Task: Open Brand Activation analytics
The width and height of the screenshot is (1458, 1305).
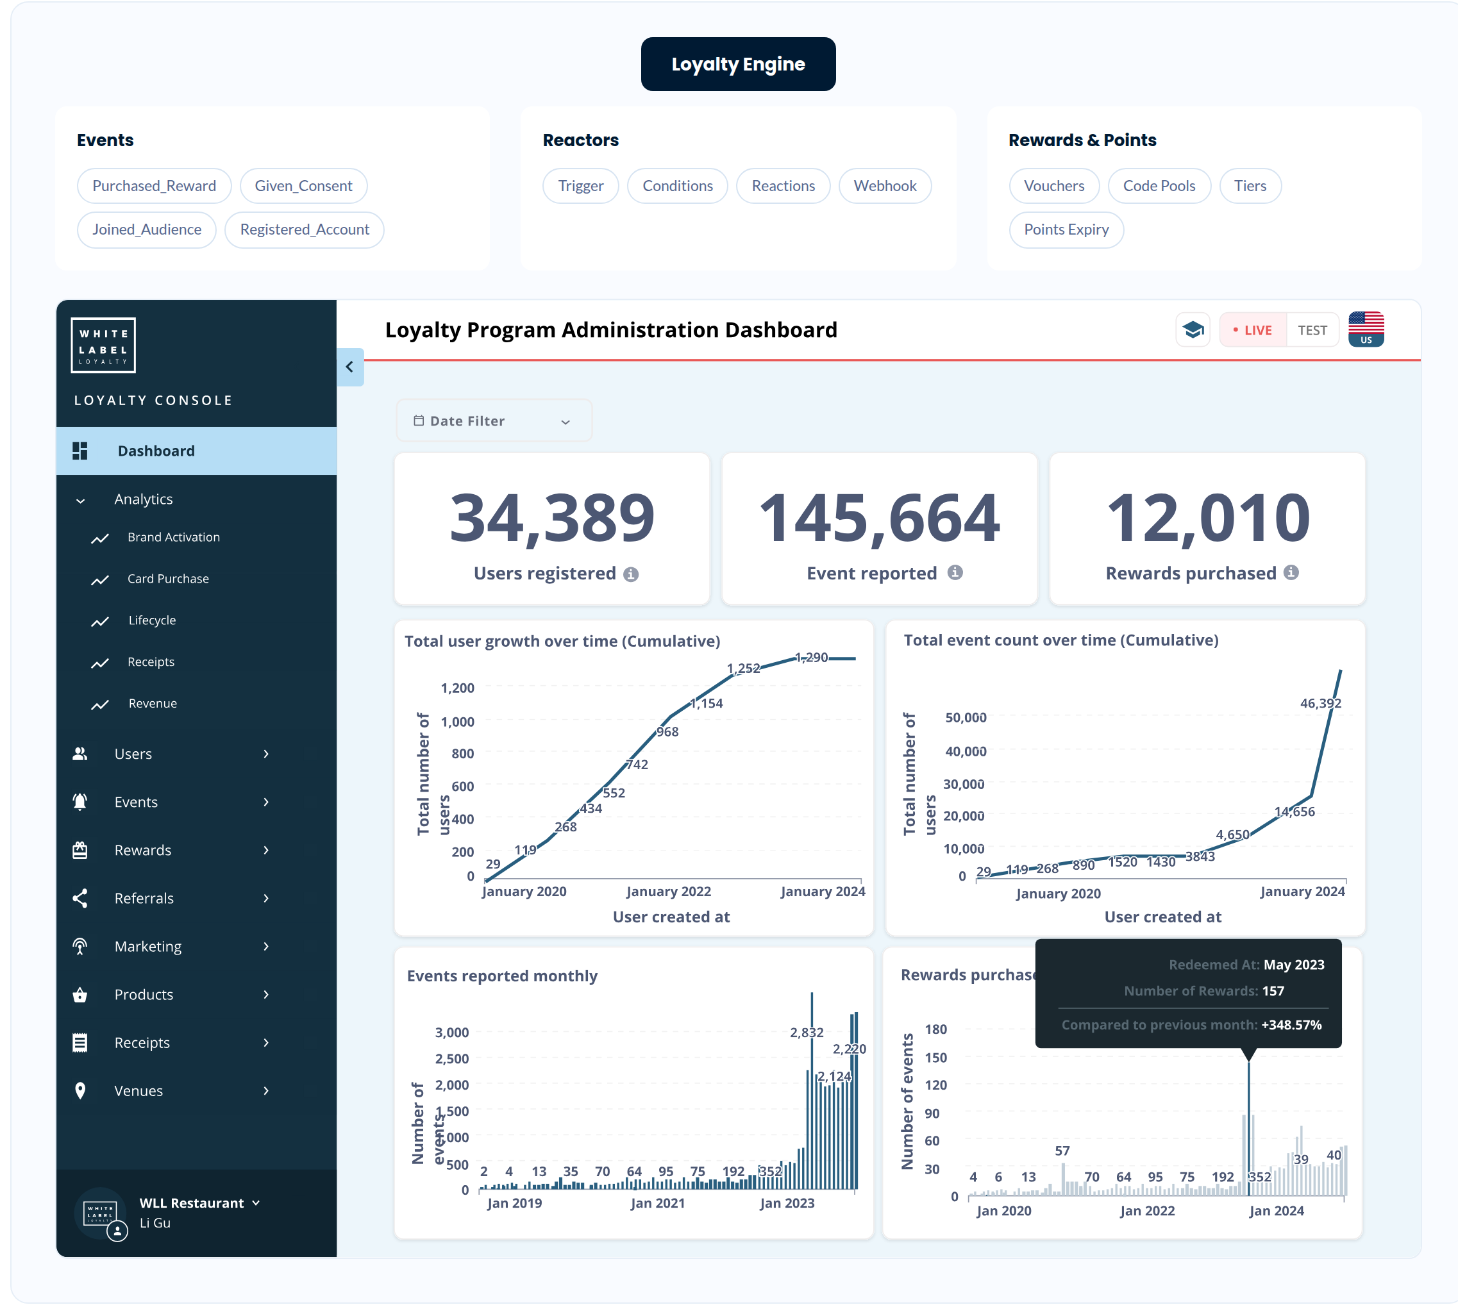Action: pyautogui.click(x=174, y=537)
